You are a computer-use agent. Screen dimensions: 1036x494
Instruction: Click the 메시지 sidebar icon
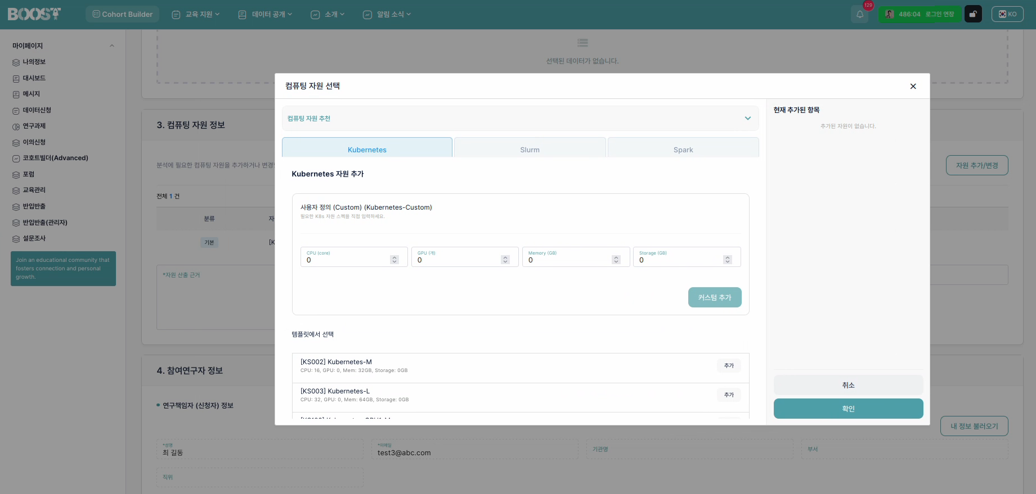[16, 94]
